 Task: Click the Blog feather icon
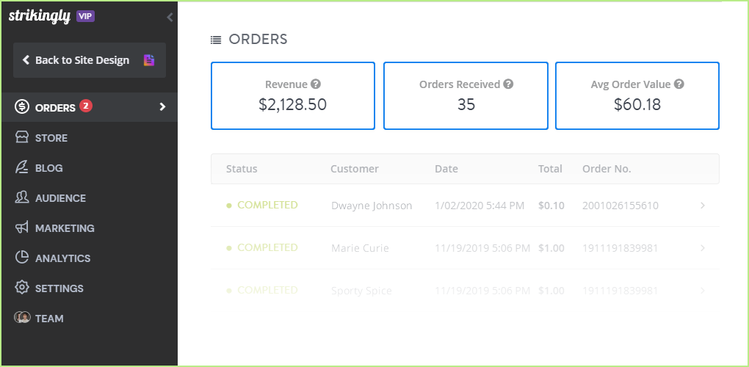[x=22, y=167]
